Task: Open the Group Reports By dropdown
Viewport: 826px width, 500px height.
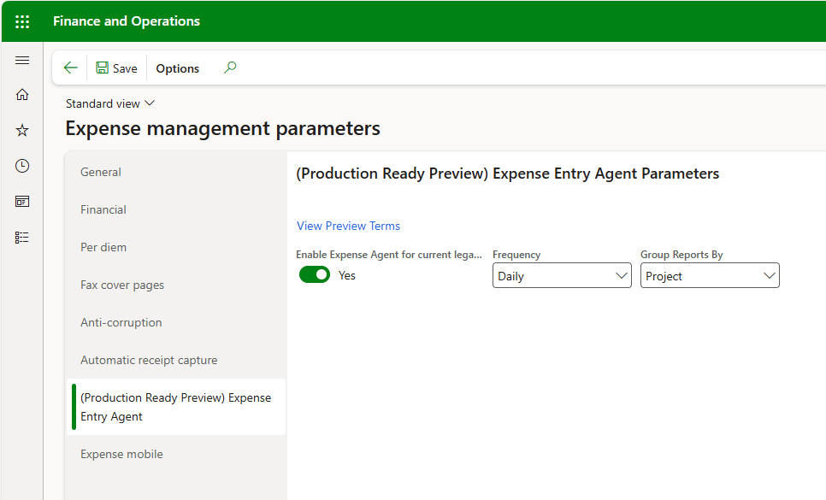Action: coord(710,275)
